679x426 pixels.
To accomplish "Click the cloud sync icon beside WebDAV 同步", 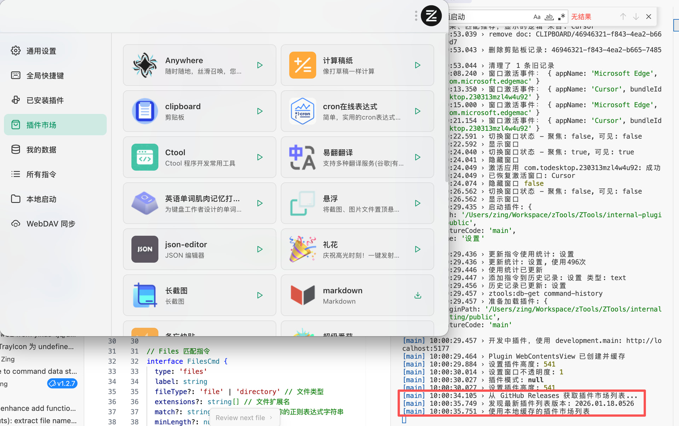I will (x=16, y=224).
